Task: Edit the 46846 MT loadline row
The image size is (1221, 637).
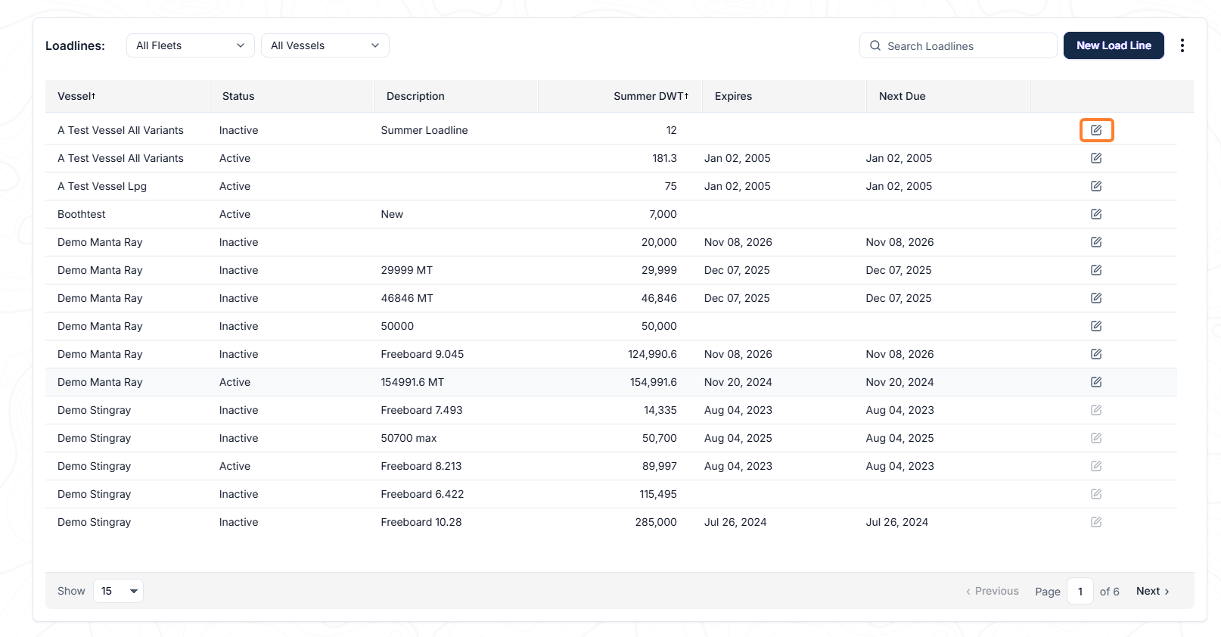Action: 1096,298
